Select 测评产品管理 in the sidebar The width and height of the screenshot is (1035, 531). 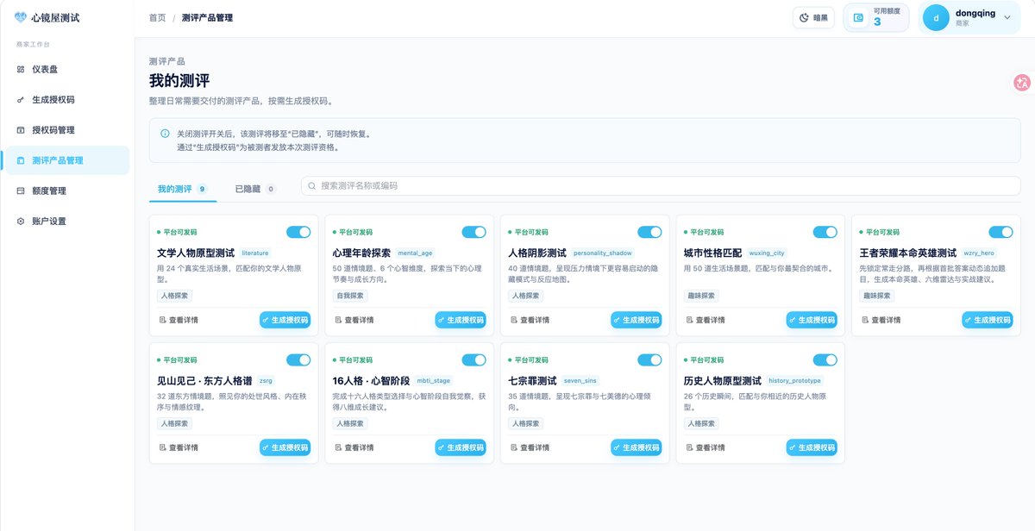[66, 160]
